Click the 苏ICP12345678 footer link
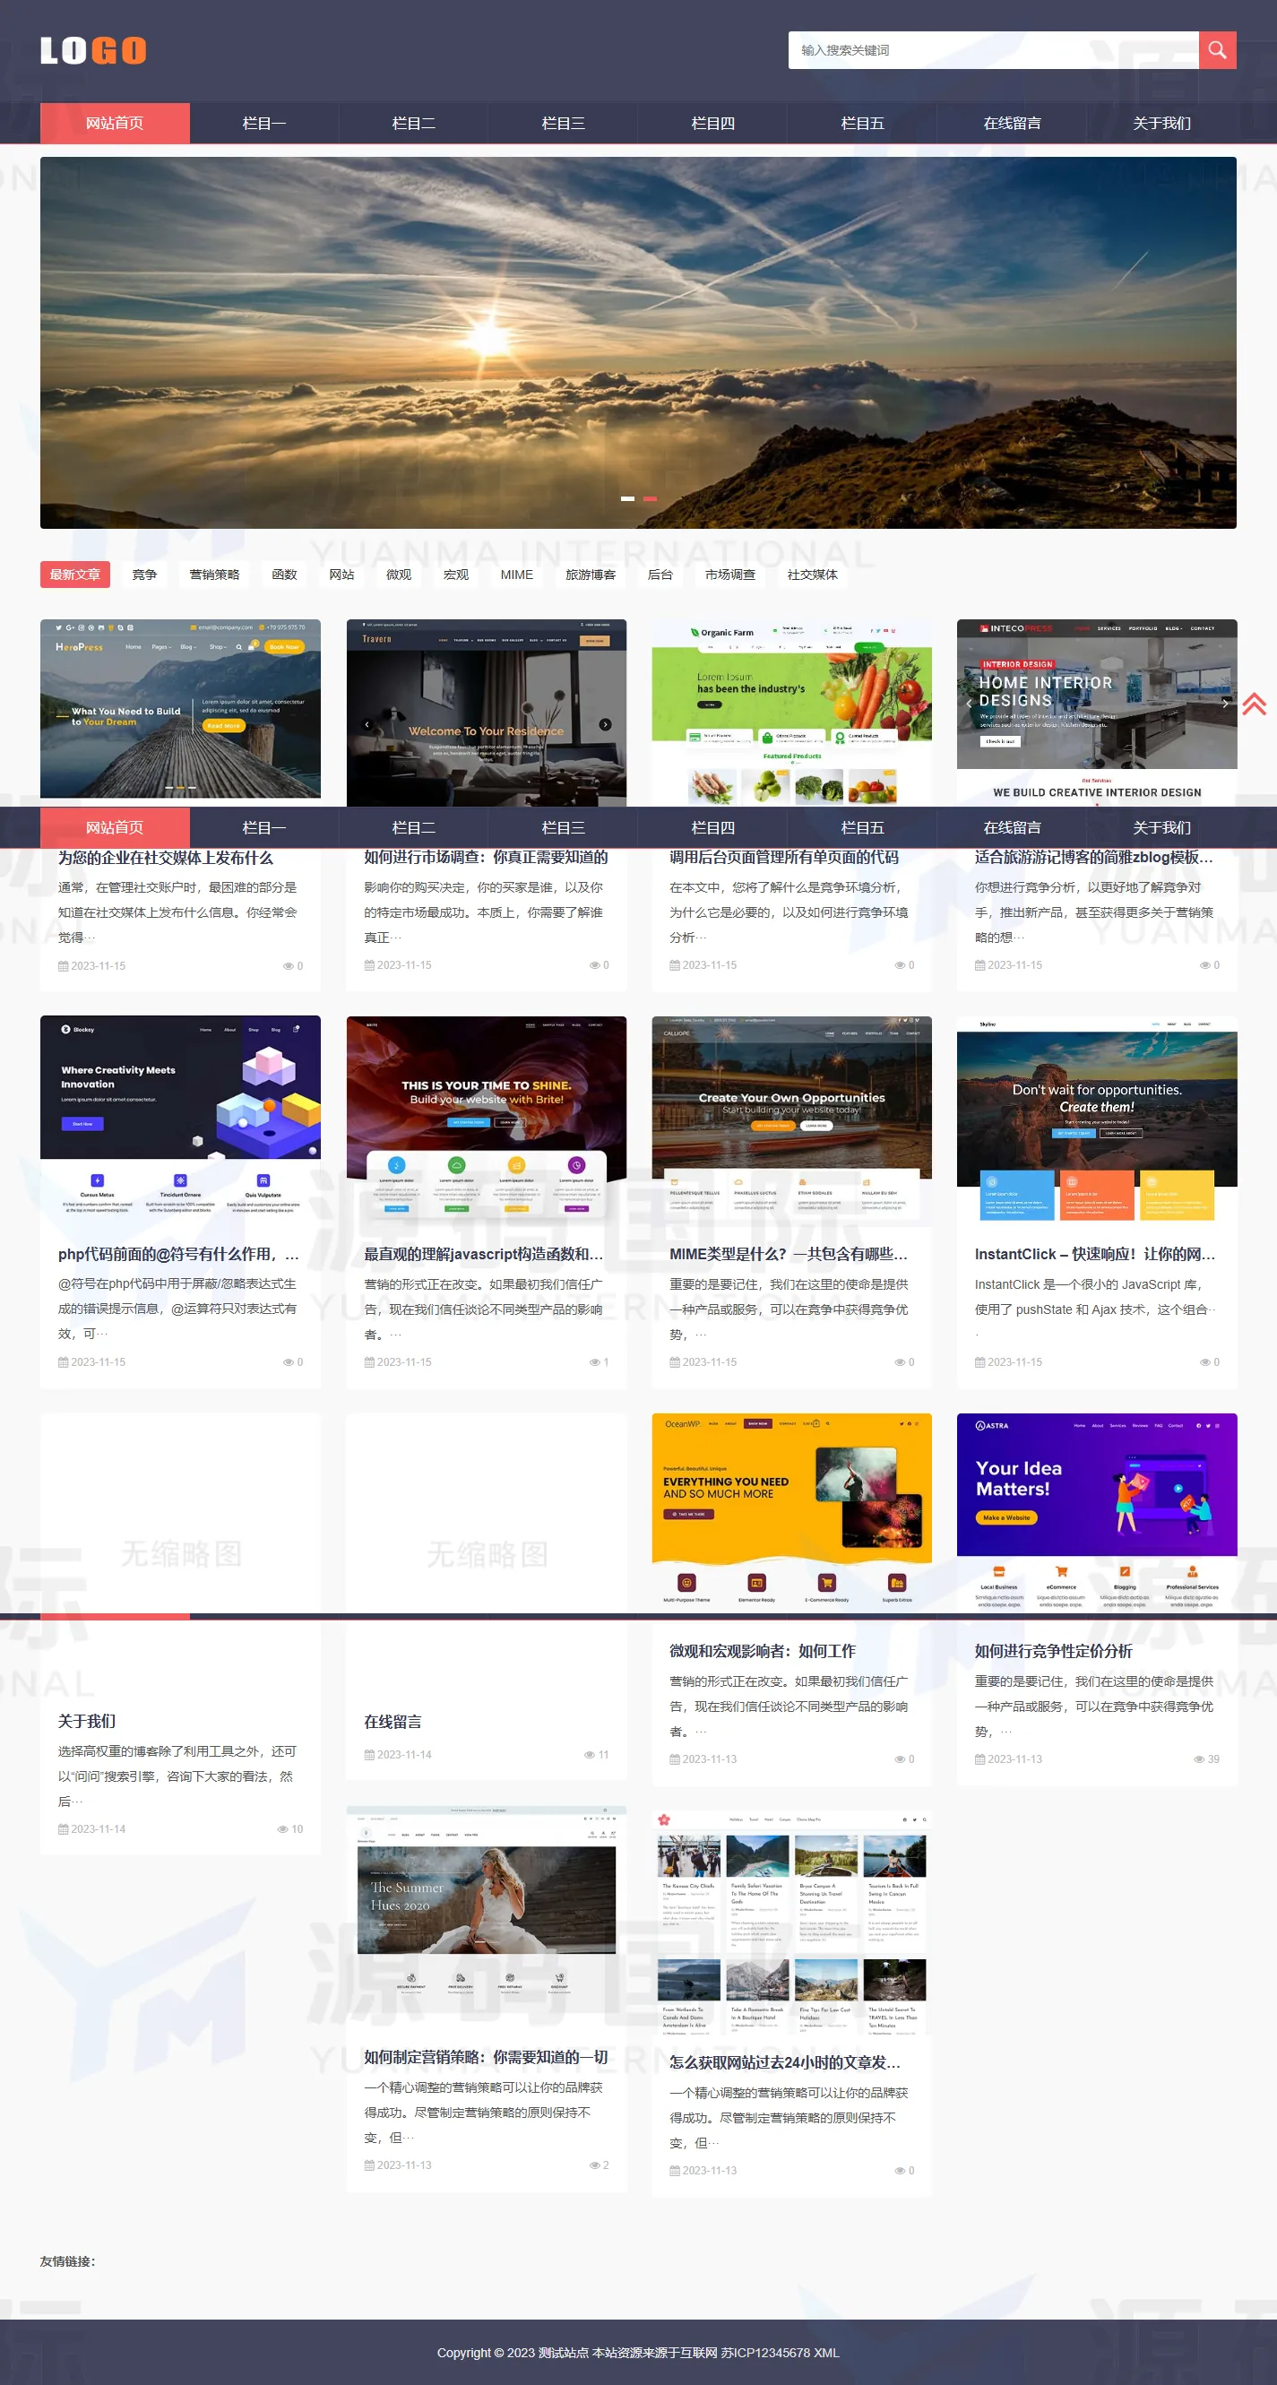 click(x=766, y=2352)
